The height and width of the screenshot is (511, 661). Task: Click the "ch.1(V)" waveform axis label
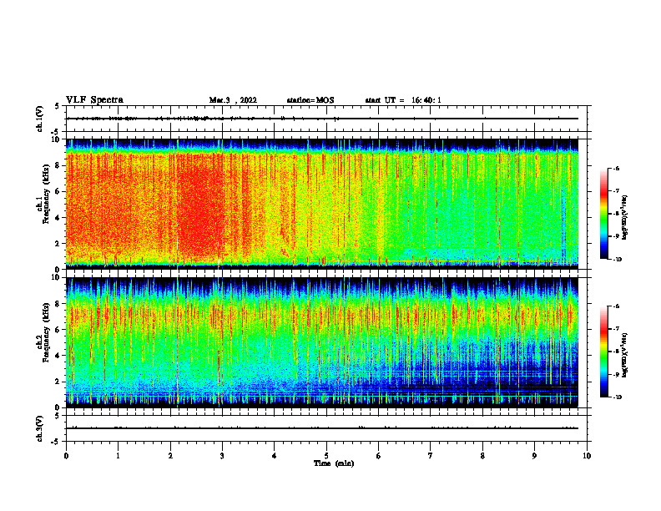(40, 119)
